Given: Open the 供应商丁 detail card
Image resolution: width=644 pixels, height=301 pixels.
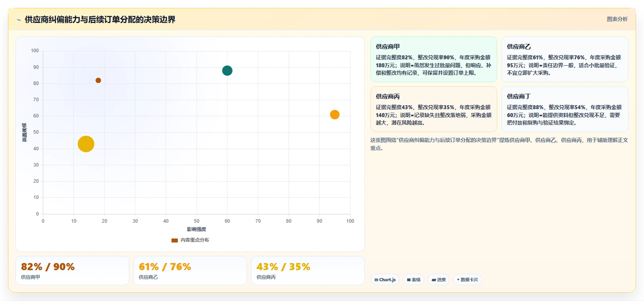Looking at the screenshot, I should tap(565, 109).
